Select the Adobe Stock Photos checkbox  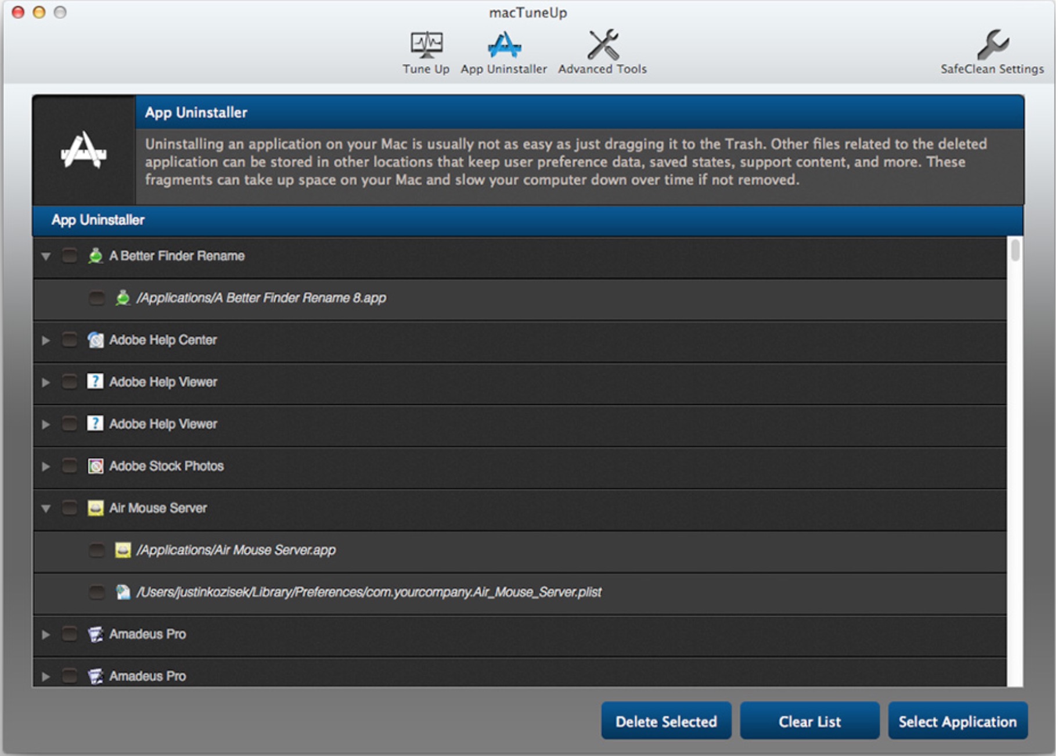69,466
